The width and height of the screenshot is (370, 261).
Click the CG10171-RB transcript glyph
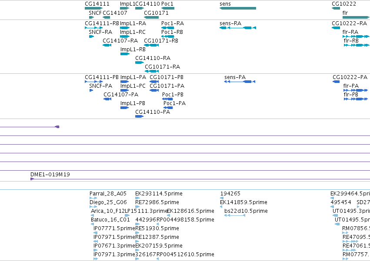151,45
